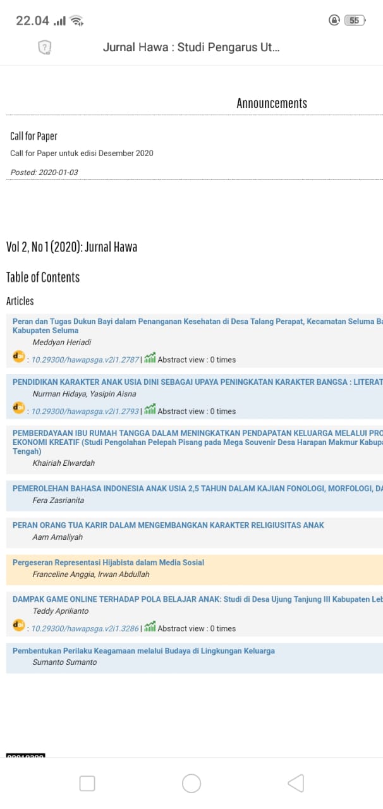Image resolution: width=383 pixels, height=809 pixels.
Task: Open the Call for Paper announcement
Action: pyautogui.click(x=33, y=137)
